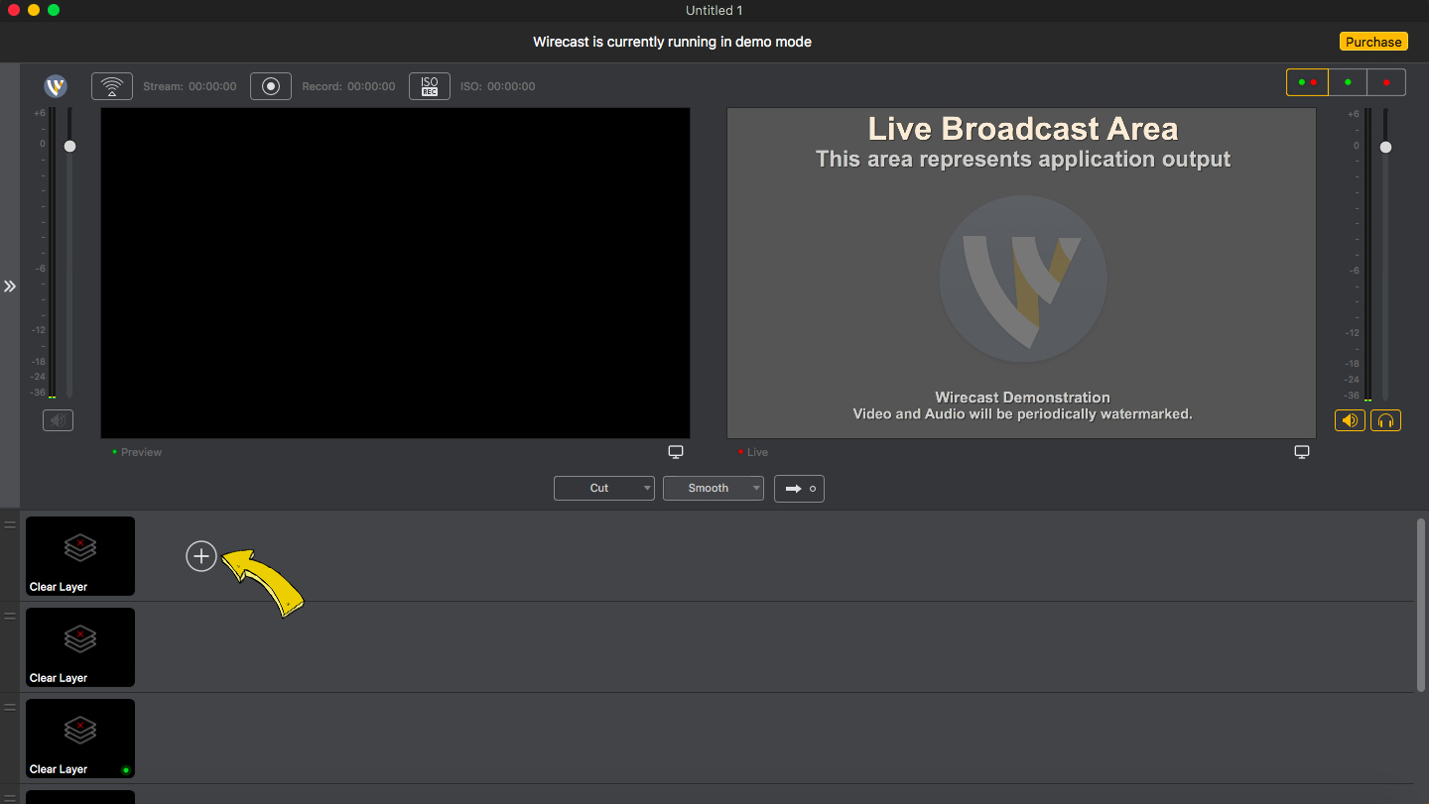Image resolution: width=1429 pixels, height=804 pixels.
Task: Select the green-dot preview-only layout button
Action: click(x=1347, y=82)
